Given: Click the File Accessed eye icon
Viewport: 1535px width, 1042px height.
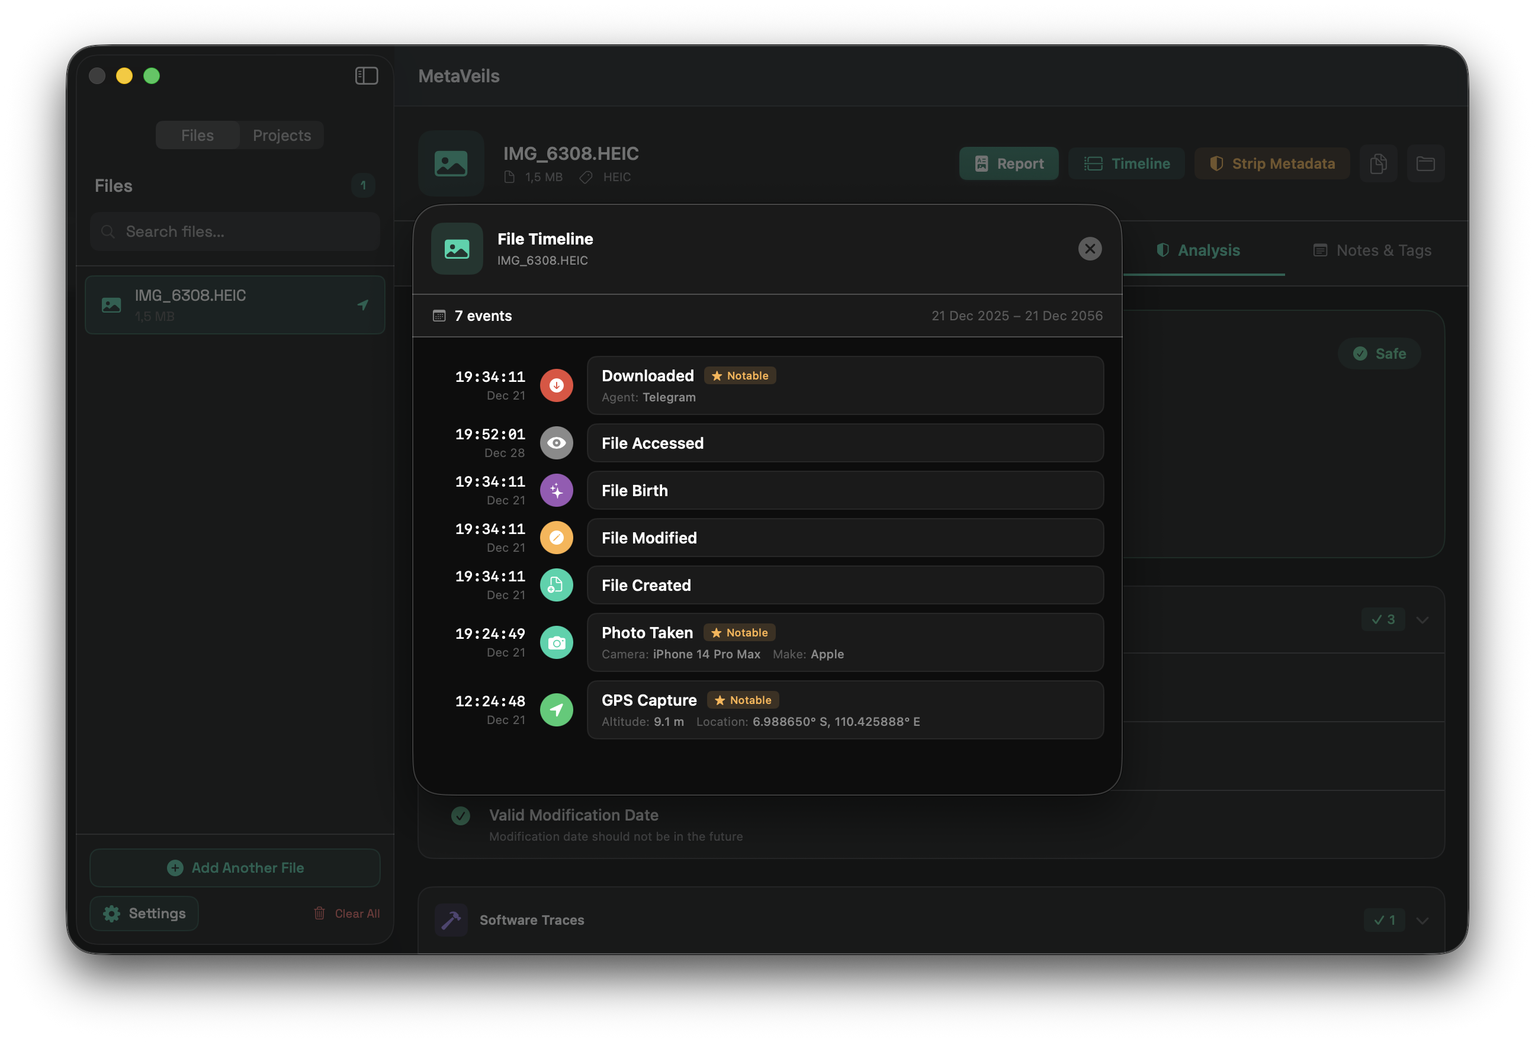Looking at the screenshot, I should (x=556, y=443).
